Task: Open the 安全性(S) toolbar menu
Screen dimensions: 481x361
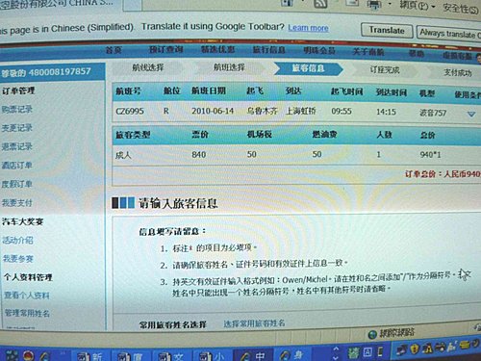Action: (x=461, y=8)
